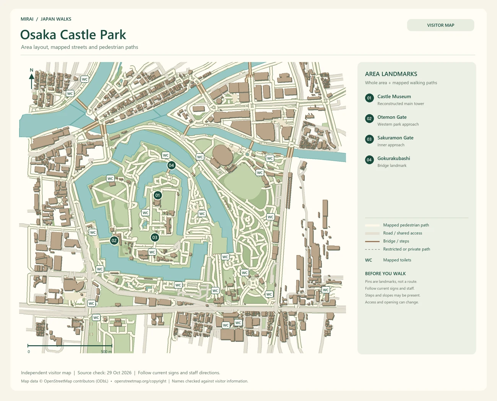Viewport: 497px width, 401px height.
Task: Click the 'Mapped toilets' legend label
Action: tap(397, 260)
